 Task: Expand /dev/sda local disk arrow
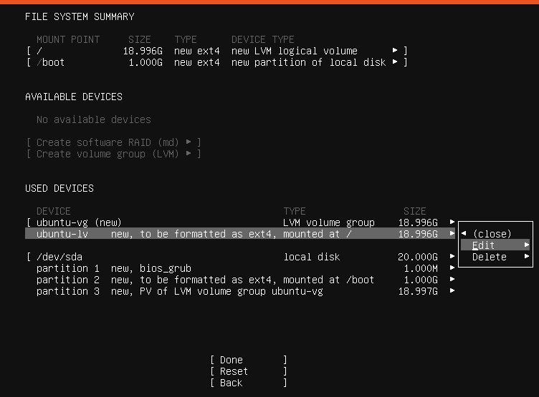coord(452,256)
